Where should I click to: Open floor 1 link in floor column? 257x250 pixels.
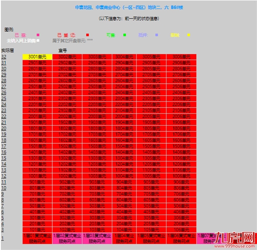click(x=2, y=238)
